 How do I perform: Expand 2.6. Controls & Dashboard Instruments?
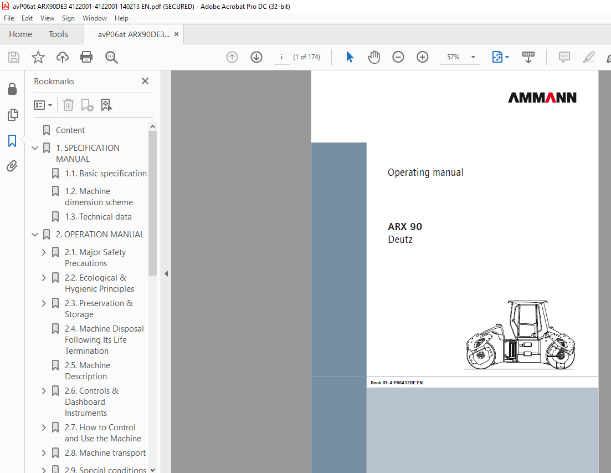click(x=44, y=391)
